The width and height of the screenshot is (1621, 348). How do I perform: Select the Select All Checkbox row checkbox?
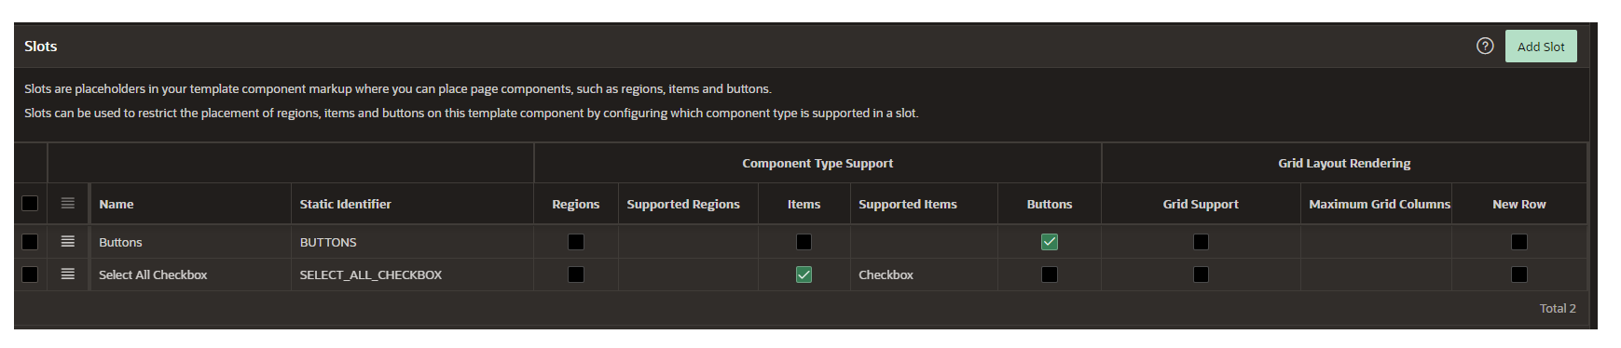coord(30,274)
